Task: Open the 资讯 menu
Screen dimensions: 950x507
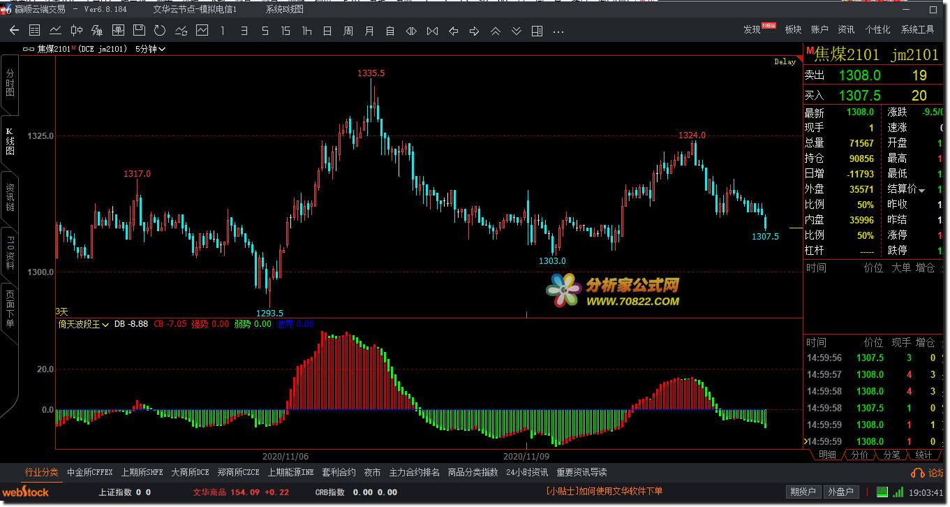Action: (x=846, y=29)
